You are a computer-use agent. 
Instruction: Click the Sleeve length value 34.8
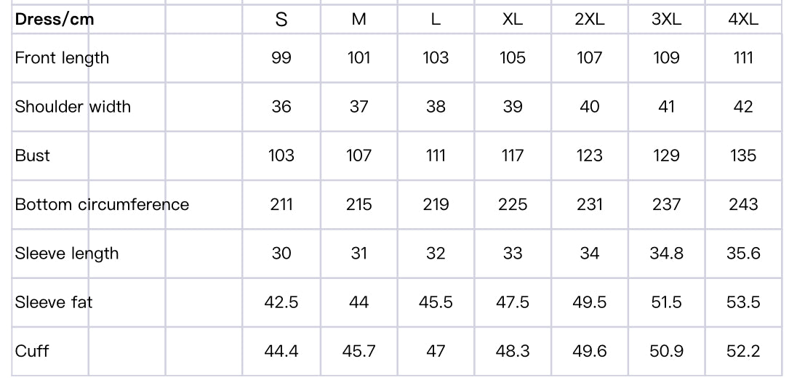pos(666,254)
